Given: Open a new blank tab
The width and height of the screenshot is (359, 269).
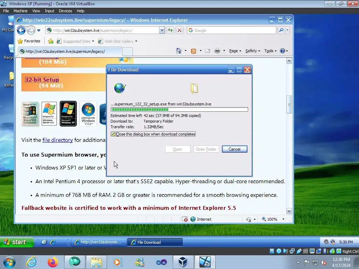Looking at the screenshot, I should [x=128, y=52].
